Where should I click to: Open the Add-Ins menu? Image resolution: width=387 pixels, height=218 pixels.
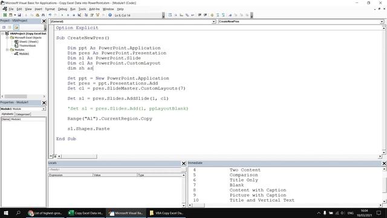coord(94,9)
